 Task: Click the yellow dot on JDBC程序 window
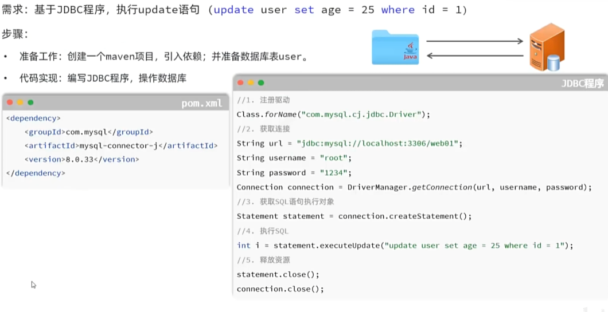251,82
